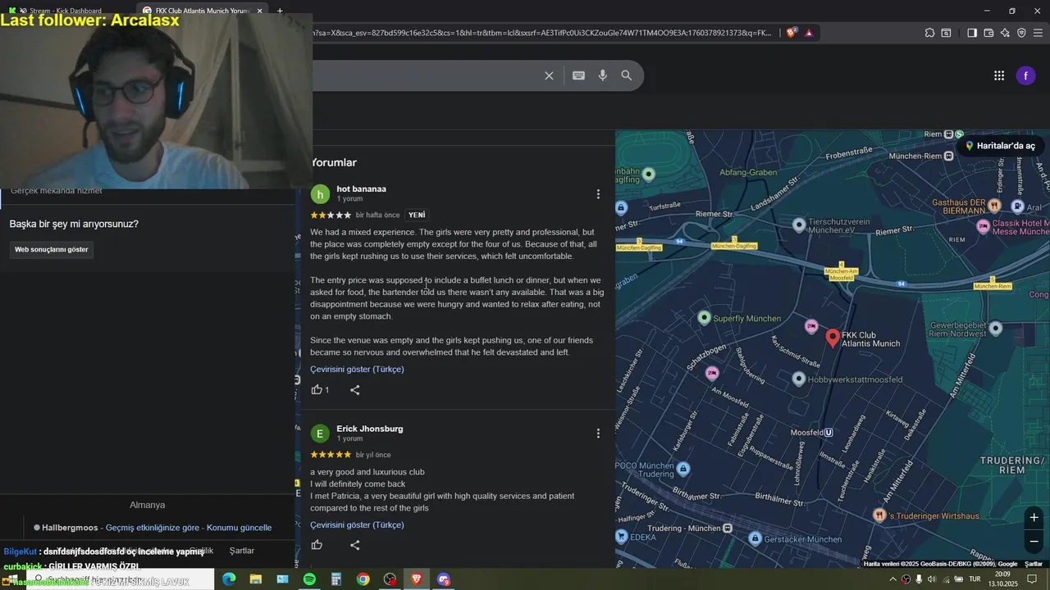Viewport: 1050px width, 590px height.
Task: Start voice search with microphone
Action: click(603, 75)
